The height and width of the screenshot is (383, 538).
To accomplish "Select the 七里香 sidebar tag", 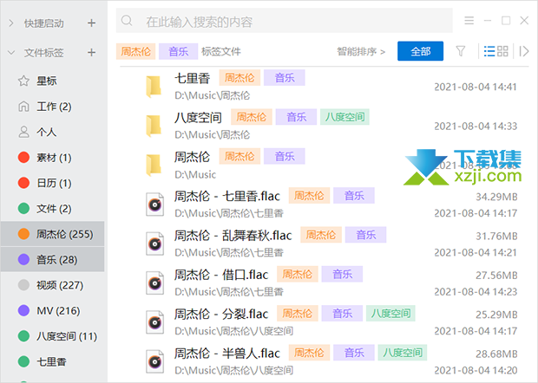I will [x=52, y=361].
